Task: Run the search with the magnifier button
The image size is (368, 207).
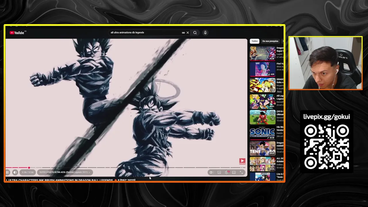Action: tap(195, 33)
